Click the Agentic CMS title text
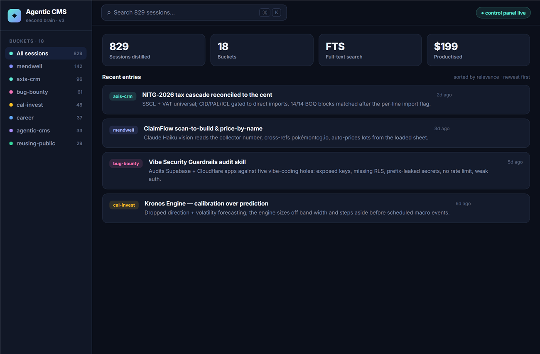Screen dimensions: 540x354 tap(46, 12)
